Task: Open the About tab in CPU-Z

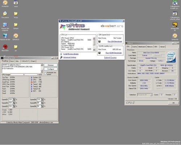Action: point(162,47)
